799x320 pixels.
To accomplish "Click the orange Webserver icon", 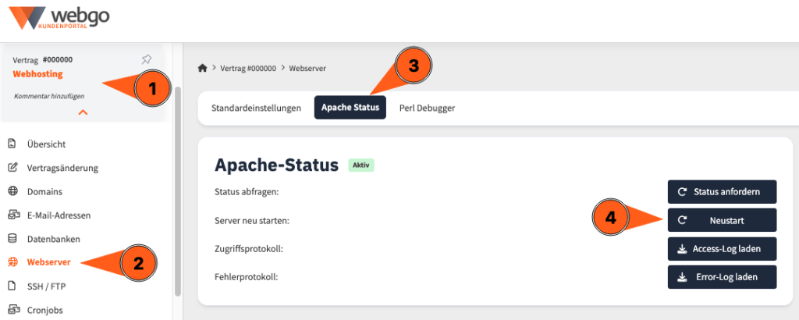I will [x=12, y=262].
